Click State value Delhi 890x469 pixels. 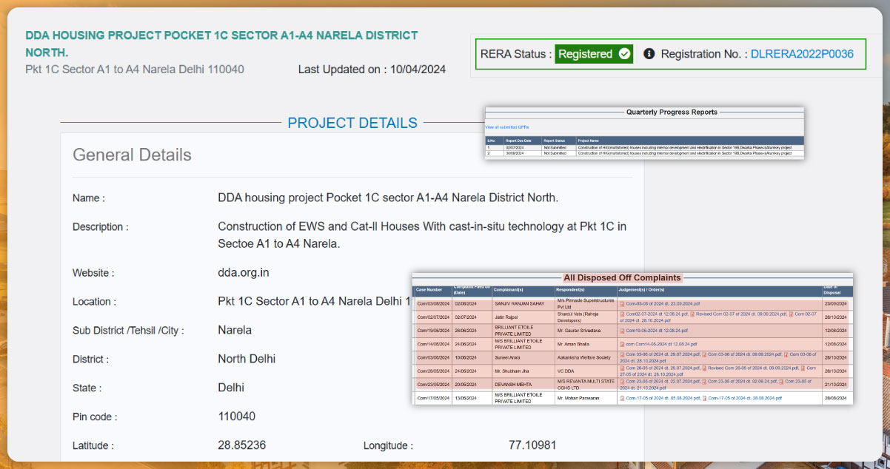tap(231, 388)
